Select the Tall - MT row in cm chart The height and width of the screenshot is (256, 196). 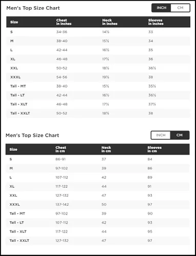(97, 214)
